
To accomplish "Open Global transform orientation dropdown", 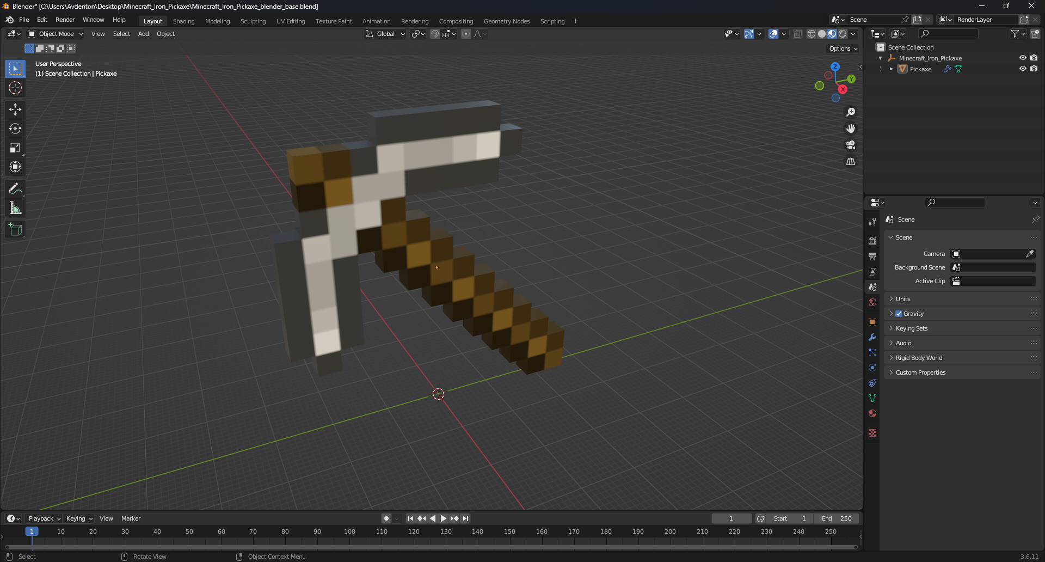I will point(385,34).
